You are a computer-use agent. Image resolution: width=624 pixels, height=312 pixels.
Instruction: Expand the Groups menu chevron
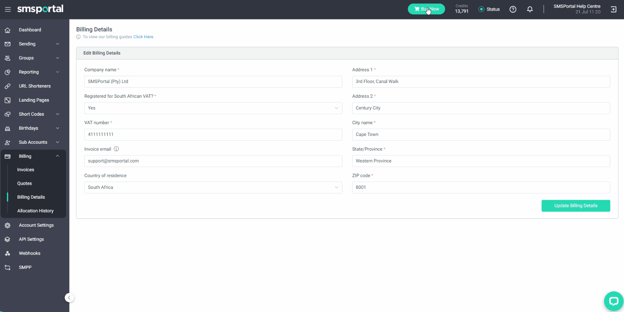(x=58, y=58)
